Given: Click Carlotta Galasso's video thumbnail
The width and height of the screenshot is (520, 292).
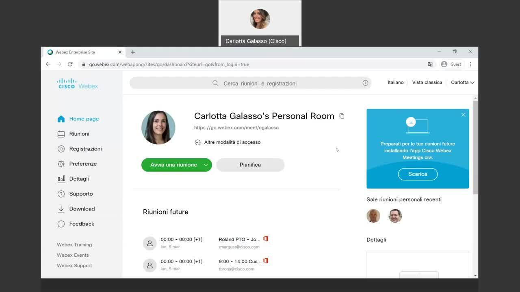Looking at the screenshot, I should coord(260,23).
